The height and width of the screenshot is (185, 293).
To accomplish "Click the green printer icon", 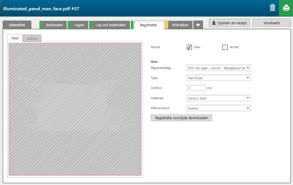I will click(x=286, y=8).
